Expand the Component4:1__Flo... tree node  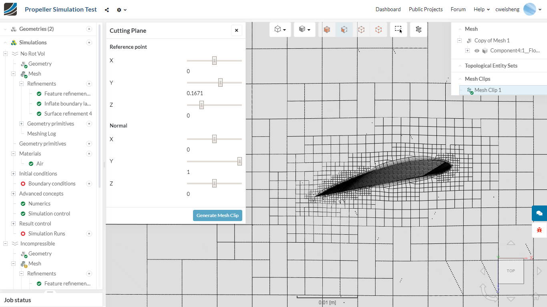pos(467,51)
